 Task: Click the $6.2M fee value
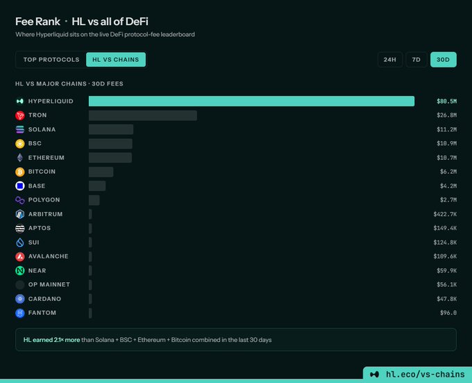[448, 172]
